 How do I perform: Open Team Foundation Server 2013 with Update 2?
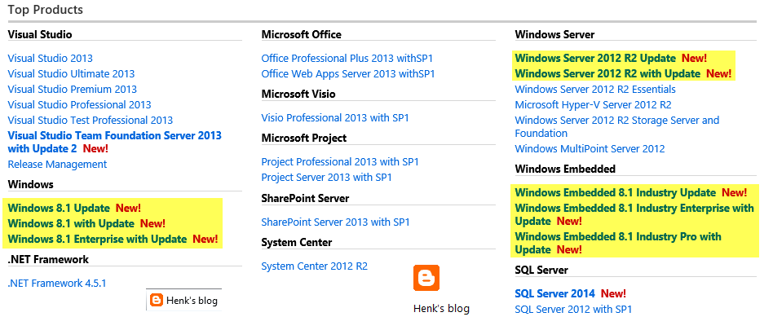click(x=114, y=142)
